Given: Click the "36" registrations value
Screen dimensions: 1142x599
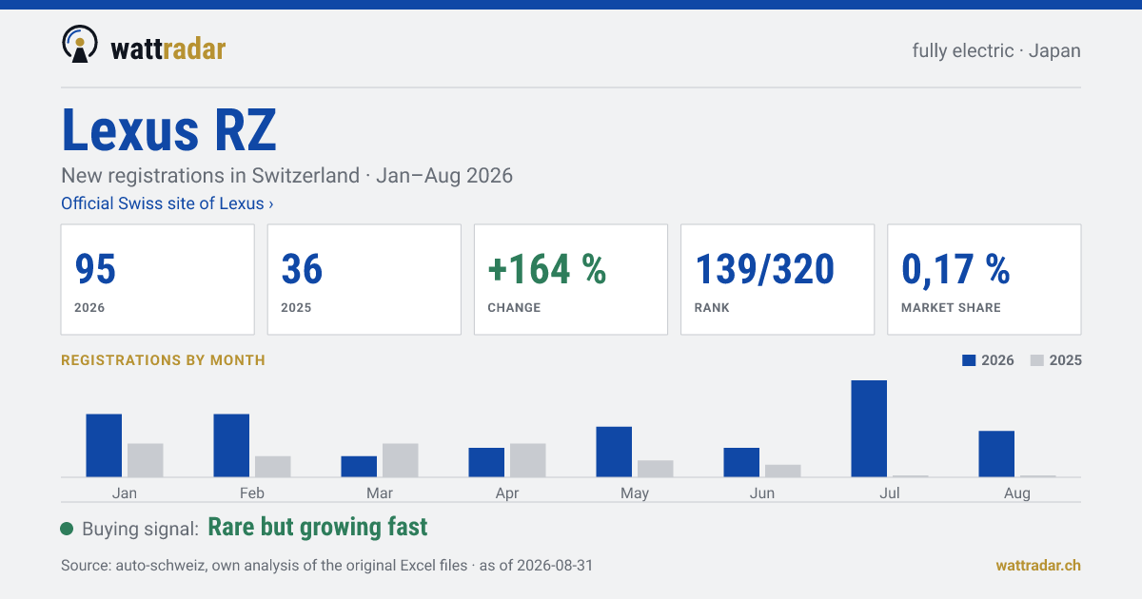Looking at the screenshot, I should point(302,270).
